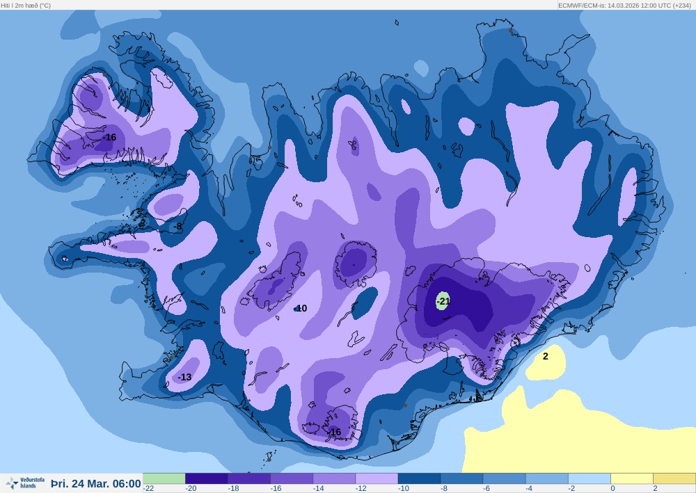Click the -22 legend tick label
This screenshot has height=493, width=696.
(148, 488)
